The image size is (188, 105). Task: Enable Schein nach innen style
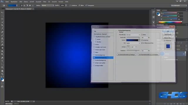pyautogui.click(x=94, y=50)
